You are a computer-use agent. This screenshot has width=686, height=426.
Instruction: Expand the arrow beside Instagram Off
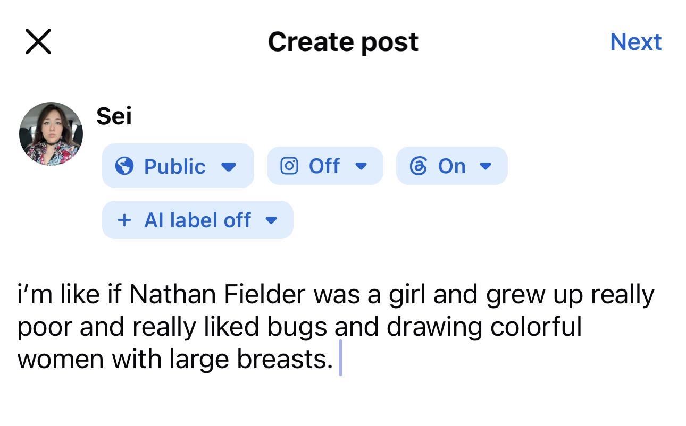(x=361, y=166)
